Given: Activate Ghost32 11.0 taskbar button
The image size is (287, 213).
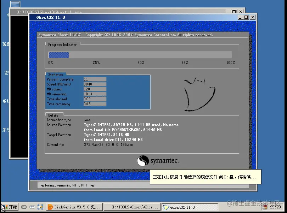Looking at the screenshot, I should click(190, 207).
